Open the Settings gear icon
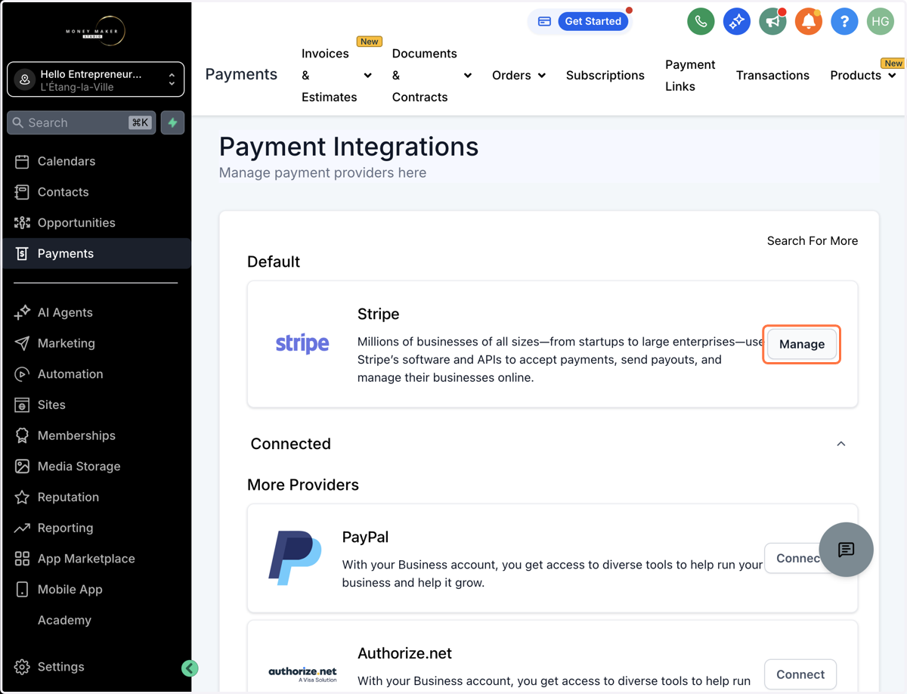Viewport: 907px width, 694px height. (22, 667)
